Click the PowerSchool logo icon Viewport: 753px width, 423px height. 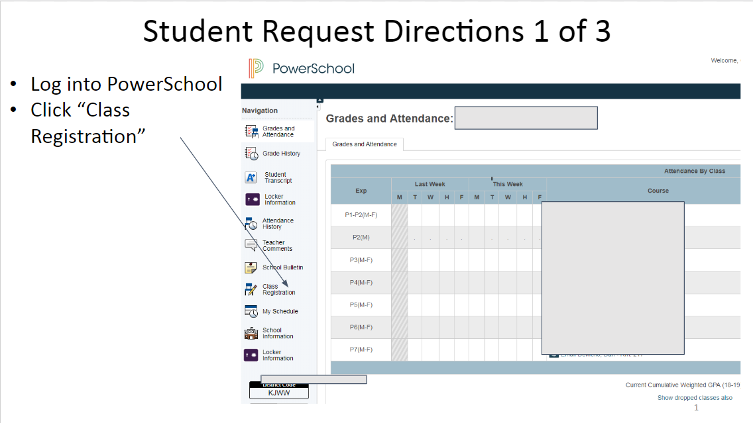(256, 68)
